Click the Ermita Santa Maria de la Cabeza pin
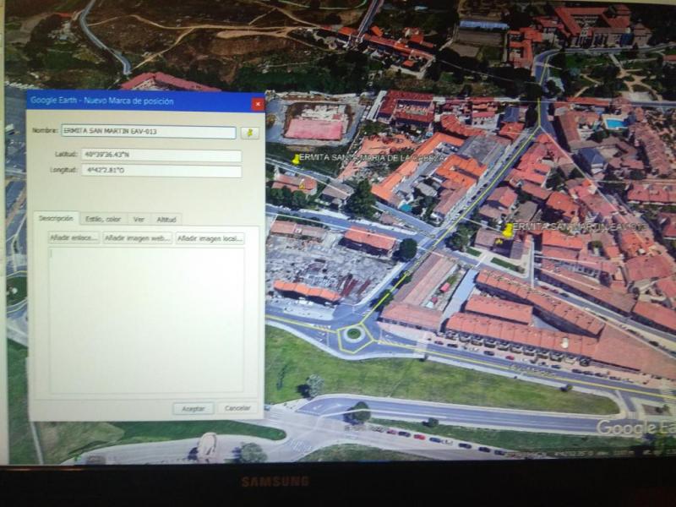The height and width of the screenshot is (507, 676). point(296,158)
